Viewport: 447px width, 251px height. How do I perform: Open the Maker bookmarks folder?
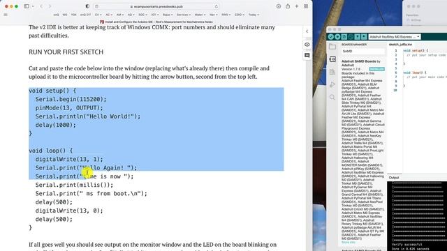[200, 15]
